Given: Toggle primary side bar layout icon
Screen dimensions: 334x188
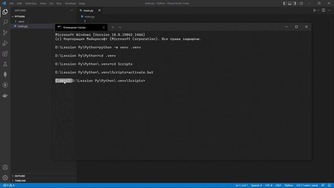Looking at the screenshot, I should 284,3.
